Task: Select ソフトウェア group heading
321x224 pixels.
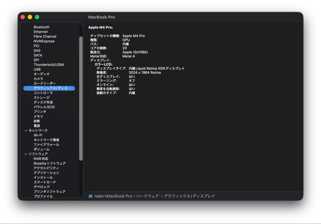Action: tap(38, 154)
